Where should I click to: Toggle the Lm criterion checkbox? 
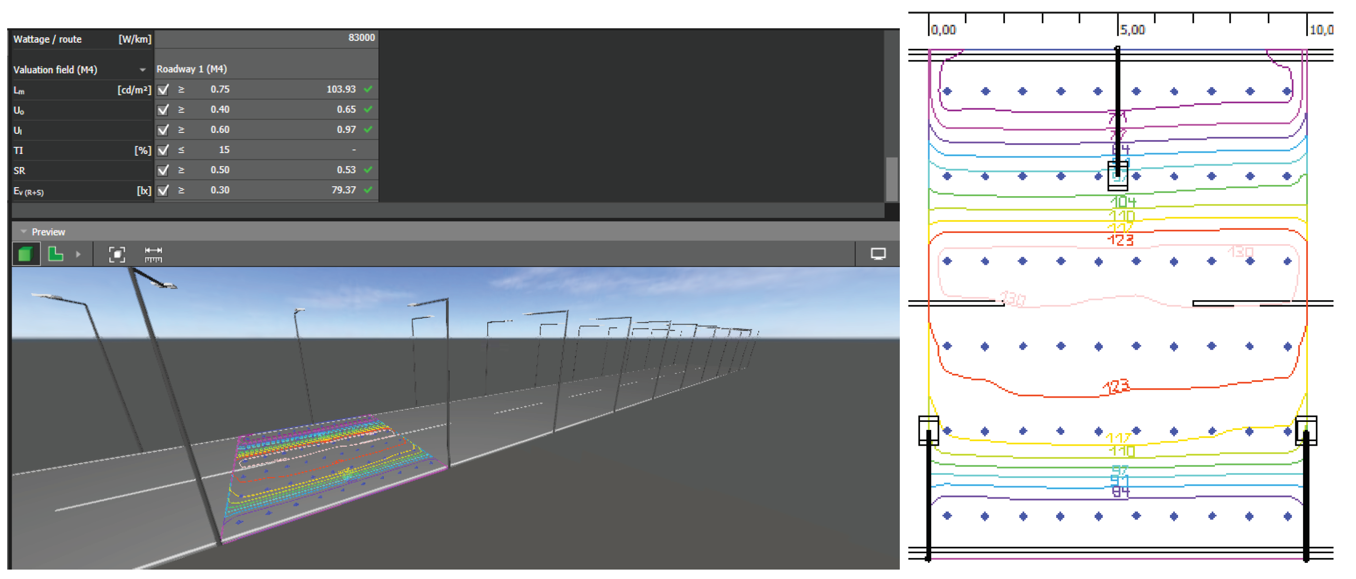(163, 89)
